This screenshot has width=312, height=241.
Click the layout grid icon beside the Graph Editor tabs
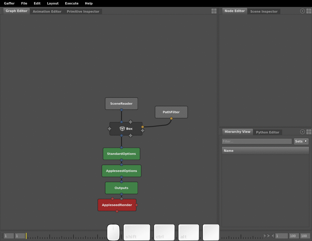214,11
